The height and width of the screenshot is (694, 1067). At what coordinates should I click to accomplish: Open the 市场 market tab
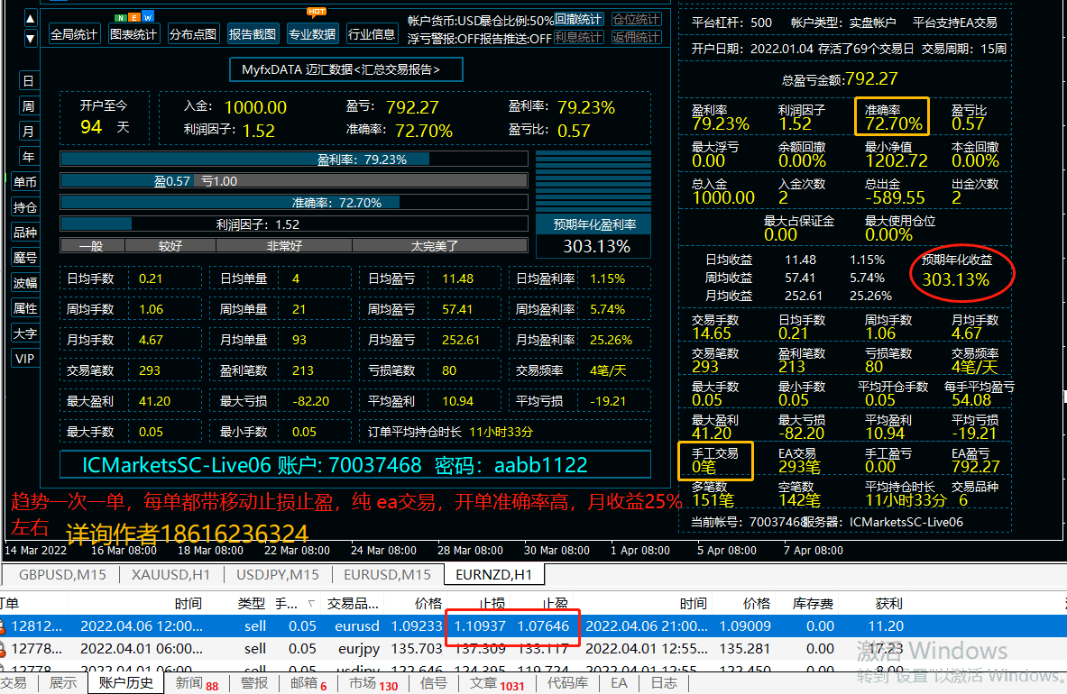373,683
